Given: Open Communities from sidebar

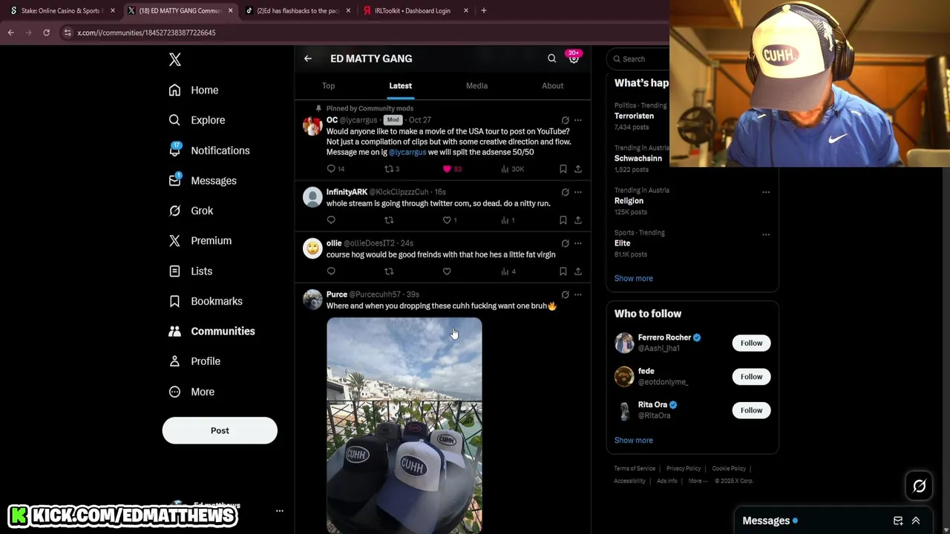Looking at the screenshot, I should 212,331.
